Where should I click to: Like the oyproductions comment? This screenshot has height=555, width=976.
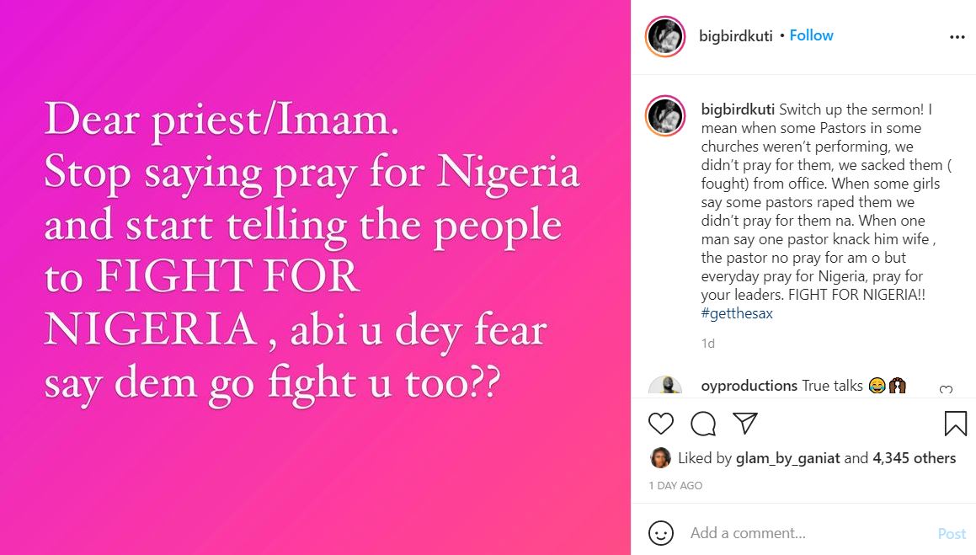pos(946,390)
